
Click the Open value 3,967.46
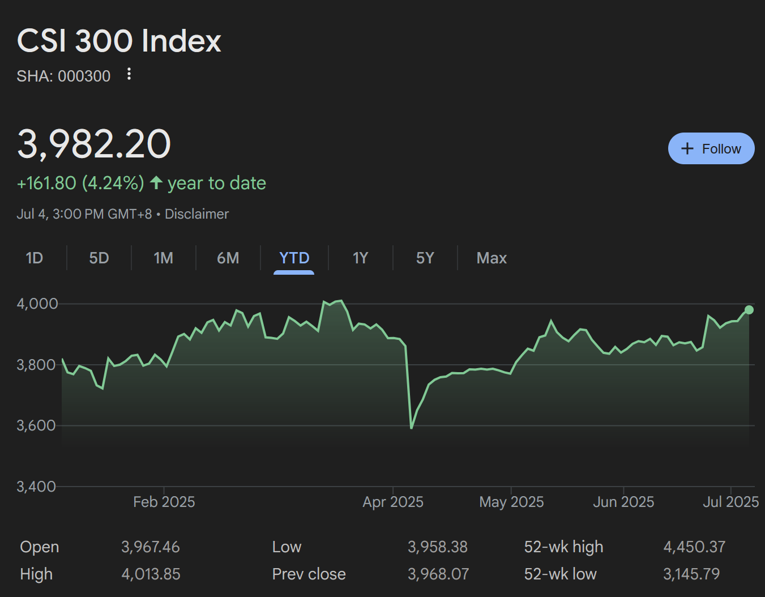pyautogui.click(x=150, y=547)
